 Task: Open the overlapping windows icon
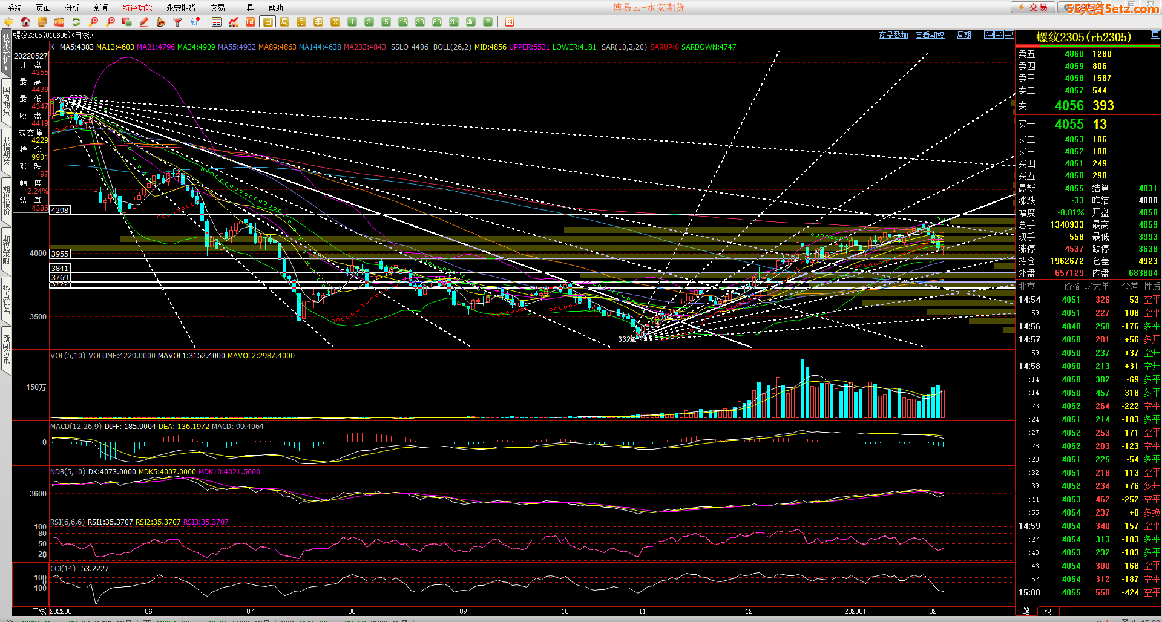pos(127,22)
